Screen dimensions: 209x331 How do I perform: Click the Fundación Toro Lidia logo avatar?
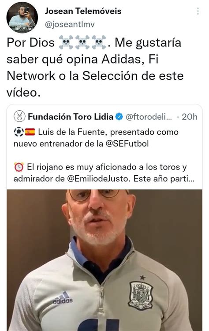point(19,117)
